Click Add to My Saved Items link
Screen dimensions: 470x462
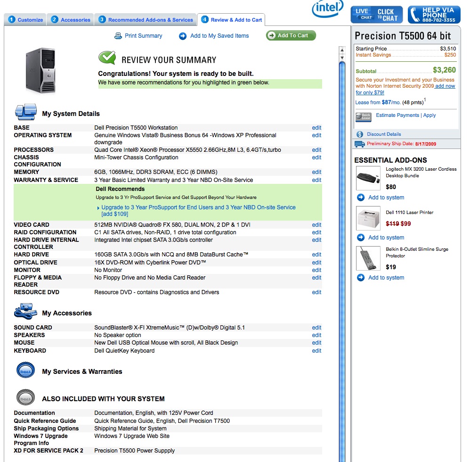point(219,36)
